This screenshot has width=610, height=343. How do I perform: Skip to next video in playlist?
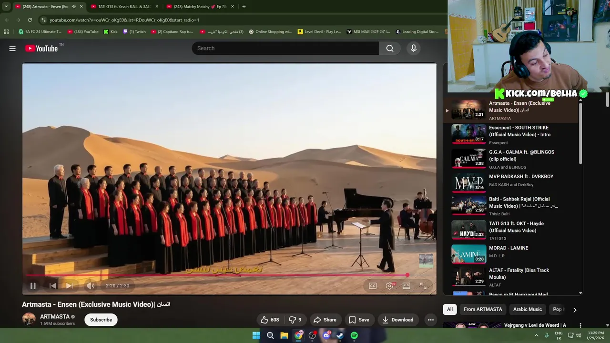[70, 286]
